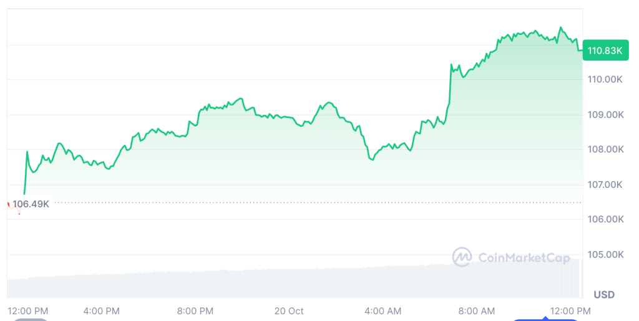This screenshot has height=321, width=639.
Task: Select the 4:00 AM time axis label
Action: click(x=382, y=310)
